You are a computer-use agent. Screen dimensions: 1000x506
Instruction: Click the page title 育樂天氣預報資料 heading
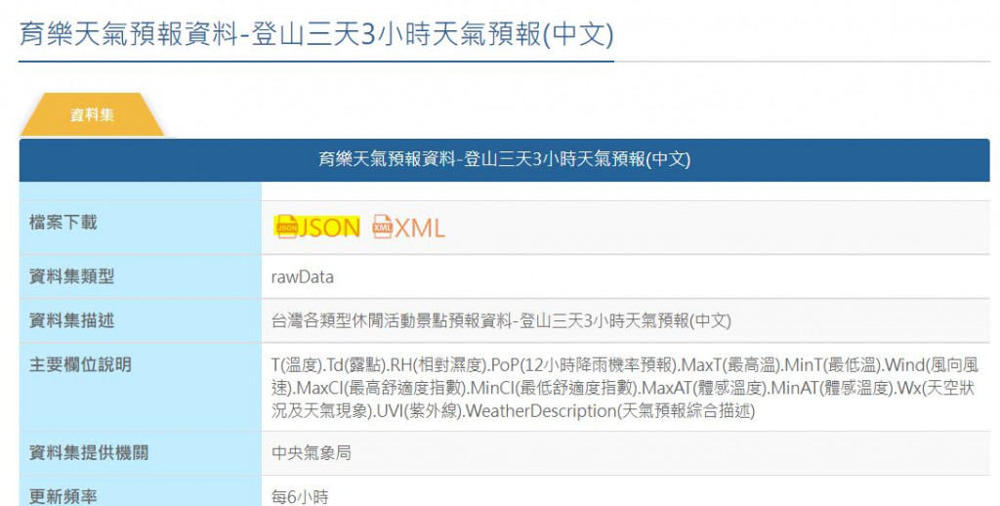[x=316, y=34]
